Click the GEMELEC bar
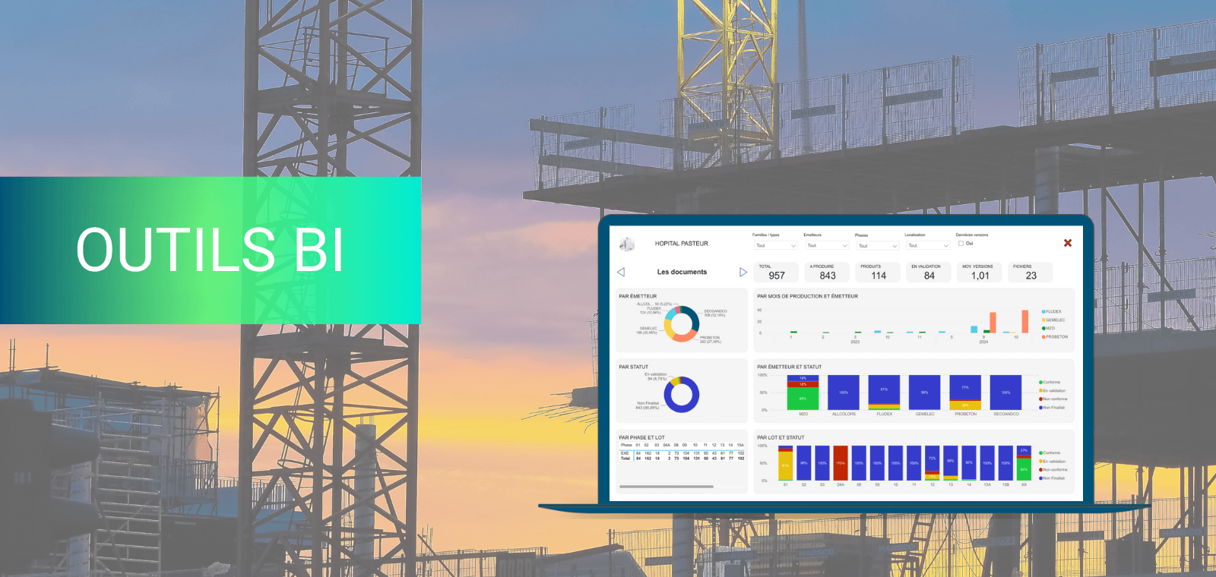This screenshot has height=577, width=1216. click(925, 393)
